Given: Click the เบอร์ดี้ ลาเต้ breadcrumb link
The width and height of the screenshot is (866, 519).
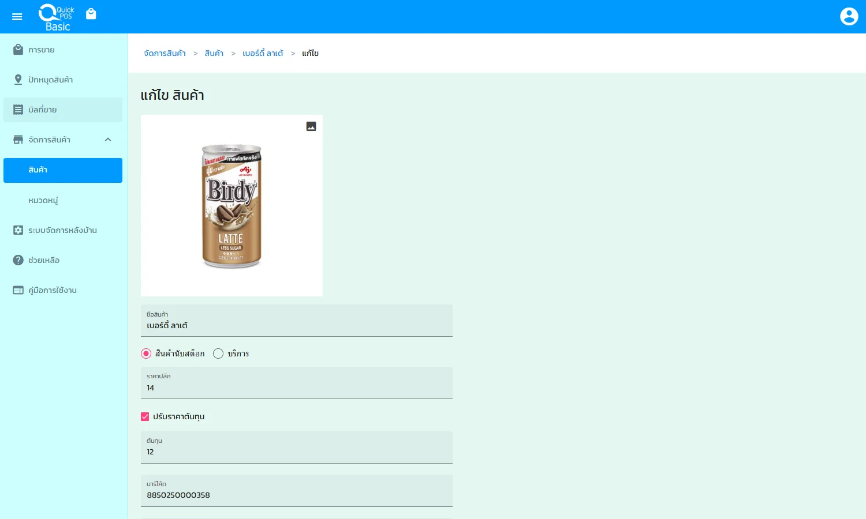Looking at the screenshot, I should point(263,53).
